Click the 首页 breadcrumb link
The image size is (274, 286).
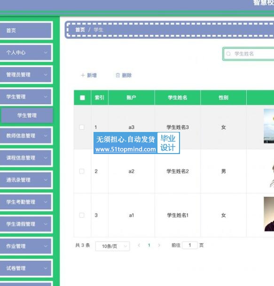coord(80,30)
